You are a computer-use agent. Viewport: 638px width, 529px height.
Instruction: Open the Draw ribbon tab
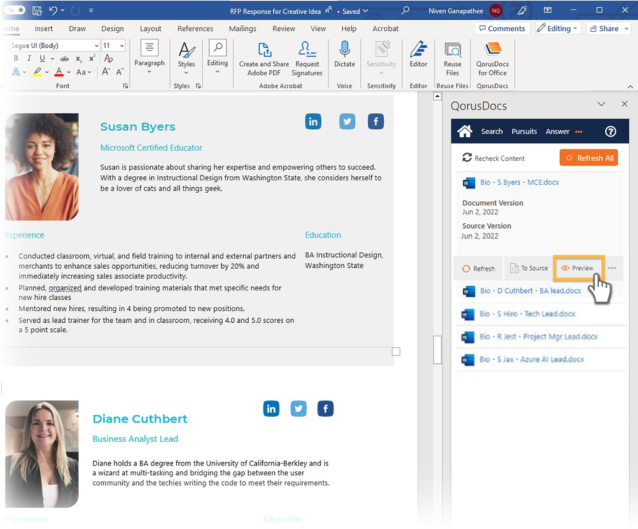coord(77,28)
